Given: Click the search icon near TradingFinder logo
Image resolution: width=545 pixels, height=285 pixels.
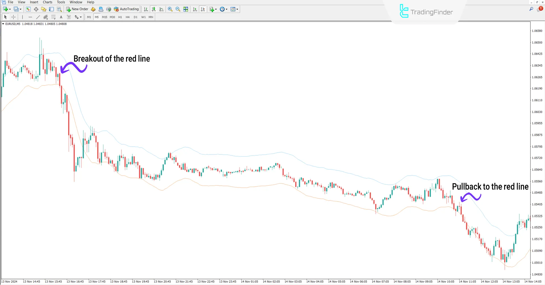Looking at the screenshot, I should [531, 9].
